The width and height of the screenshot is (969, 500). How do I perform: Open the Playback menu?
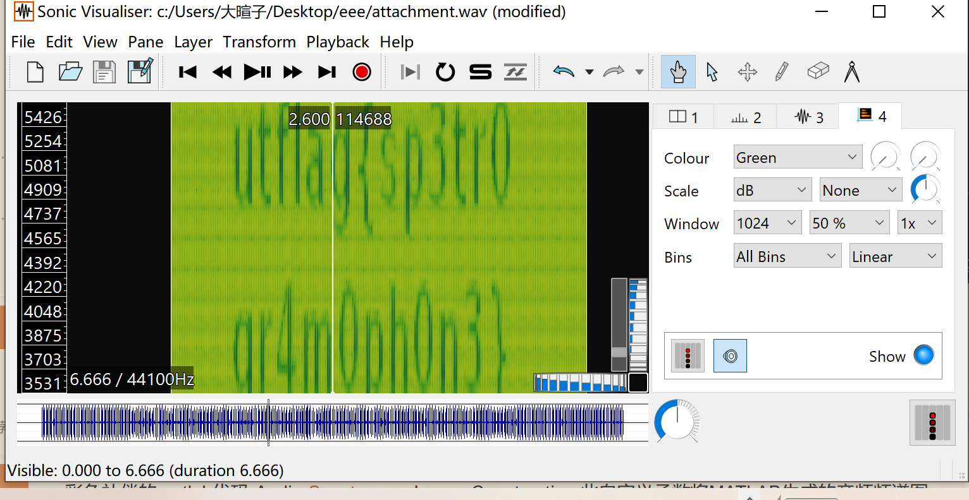(338, 42)
